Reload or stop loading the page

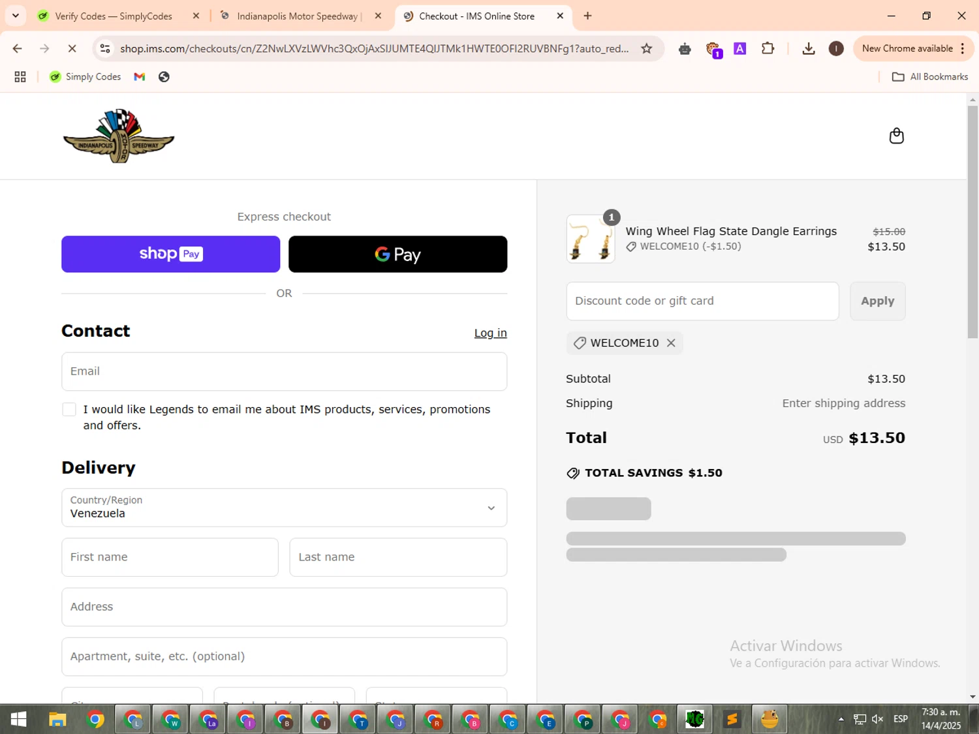pyautogui.click(x=72, y=48)
